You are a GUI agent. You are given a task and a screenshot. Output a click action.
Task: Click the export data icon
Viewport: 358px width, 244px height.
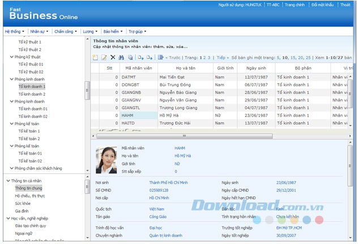150,57
